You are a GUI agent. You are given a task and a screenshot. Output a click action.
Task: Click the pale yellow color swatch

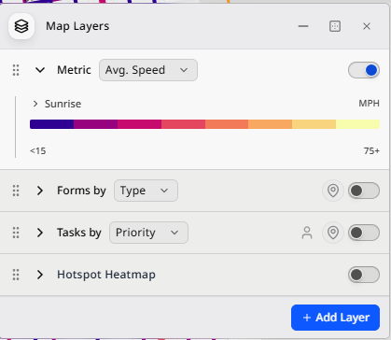coord(357,124)
